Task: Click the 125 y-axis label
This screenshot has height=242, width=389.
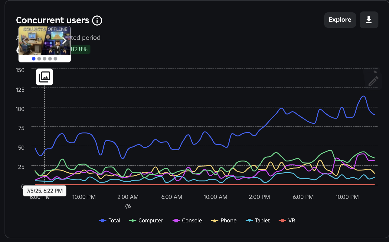Action: [20, 90]
